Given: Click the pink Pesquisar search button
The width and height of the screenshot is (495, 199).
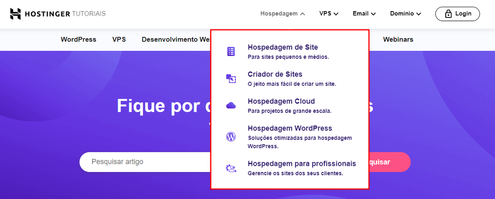Looking at the screenshot, I should [390, 162].
